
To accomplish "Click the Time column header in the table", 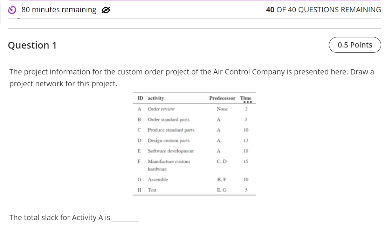I will click(246, 98).
